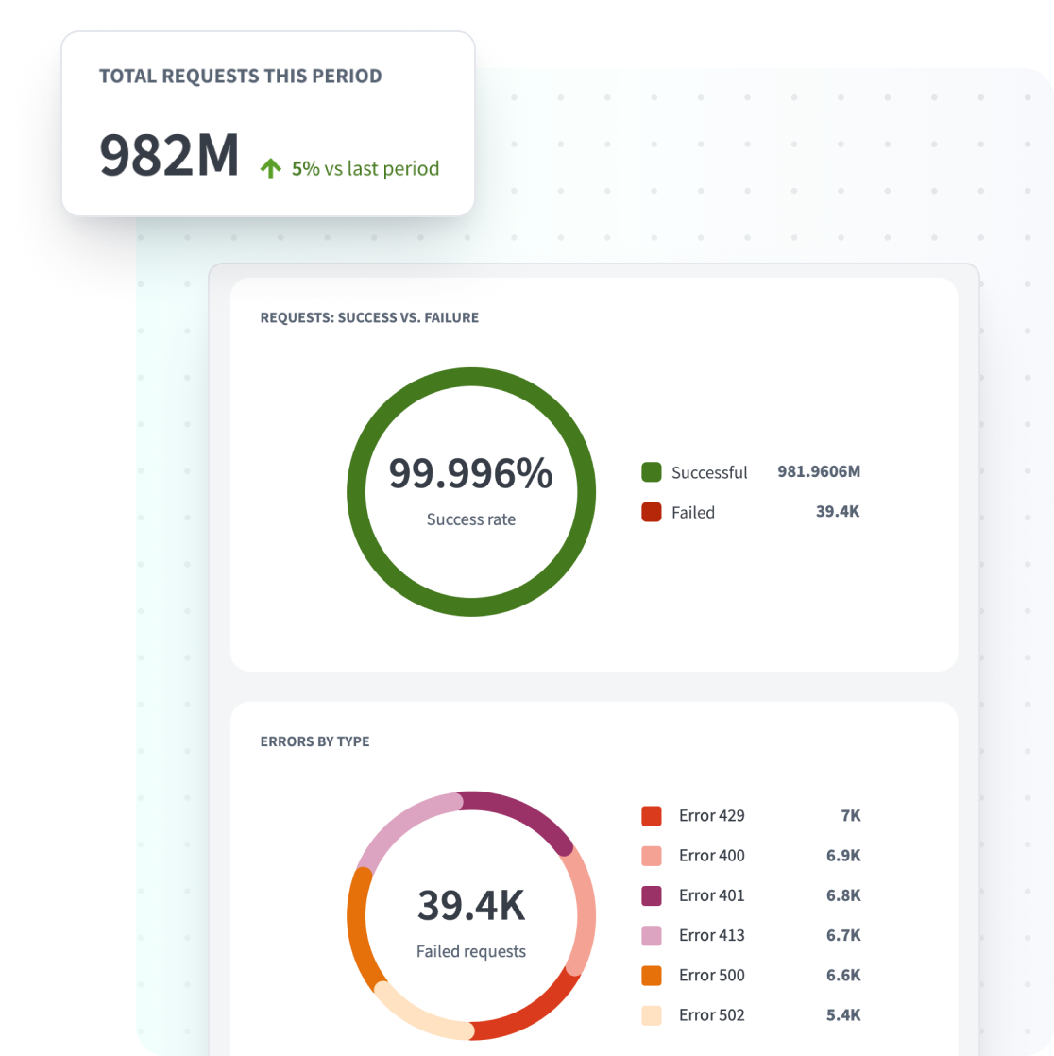Click the "ERRORS BY TYPE" heading
Image resolution: width=1054 pixels, height=1056 pixels.
click(x=314, y=741)
